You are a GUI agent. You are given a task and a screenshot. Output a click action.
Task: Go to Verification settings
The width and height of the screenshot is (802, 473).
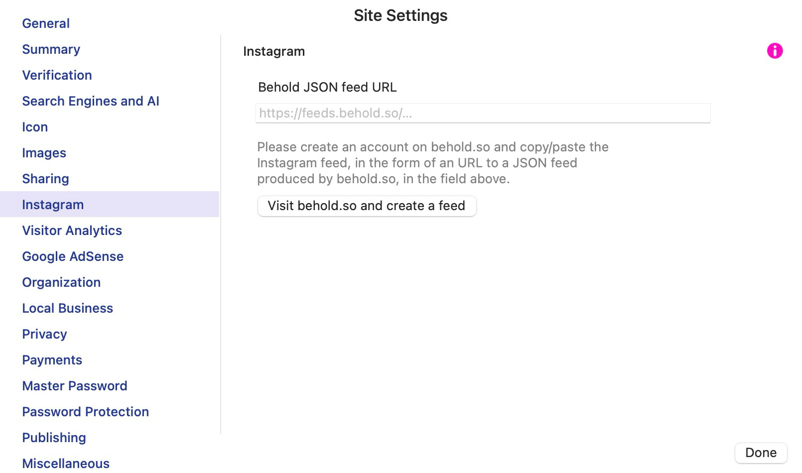57,75
